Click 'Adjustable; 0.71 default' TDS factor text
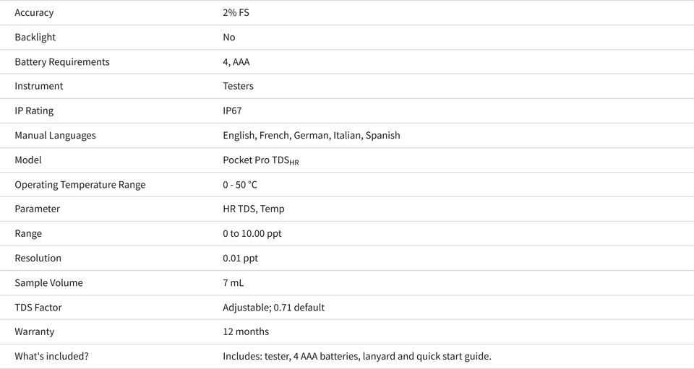Image resolution: width=694 pixels, height=369 pixels. [x=273, y=308]
